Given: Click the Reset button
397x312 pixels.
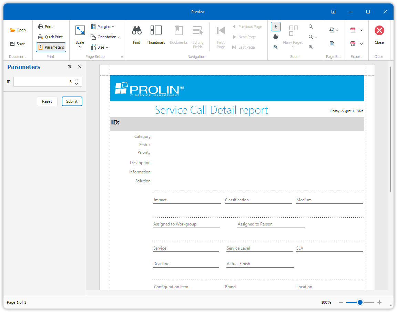Looking at the screenshot, I should tap(47, 101).
